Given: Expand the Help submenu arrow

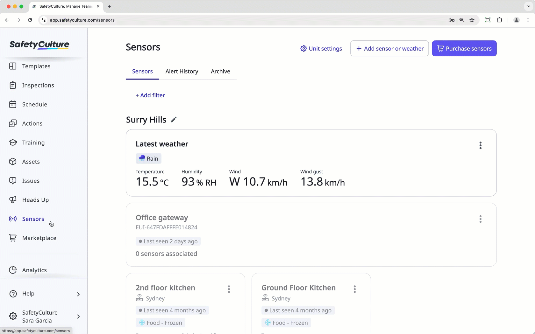Looking at the screenshot, I should pos(78,294).
